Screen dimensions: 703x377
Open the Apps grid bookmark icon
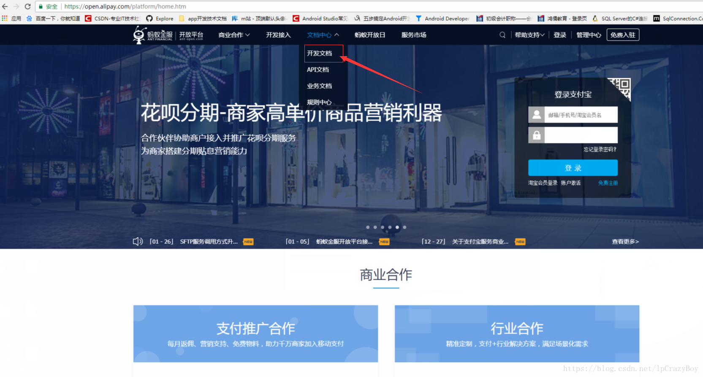pos(5,19)
